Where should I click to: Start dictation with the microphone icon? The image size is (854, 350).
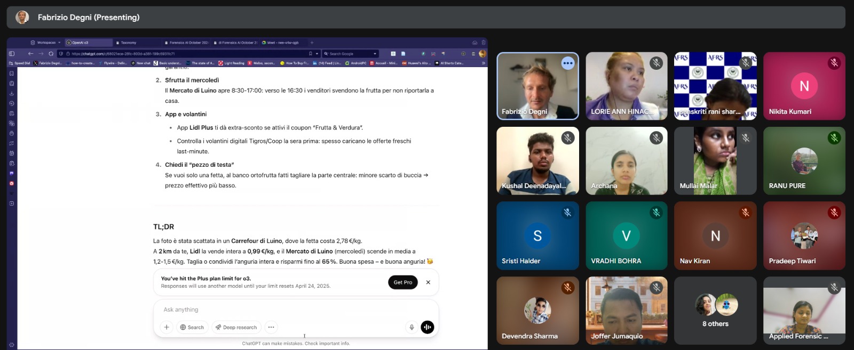point(412,327)
